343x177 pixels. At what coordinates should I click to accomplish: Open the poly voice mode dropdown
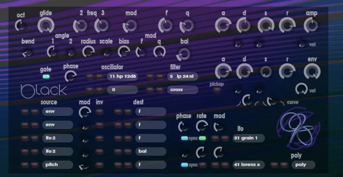(x=304, y=165)
